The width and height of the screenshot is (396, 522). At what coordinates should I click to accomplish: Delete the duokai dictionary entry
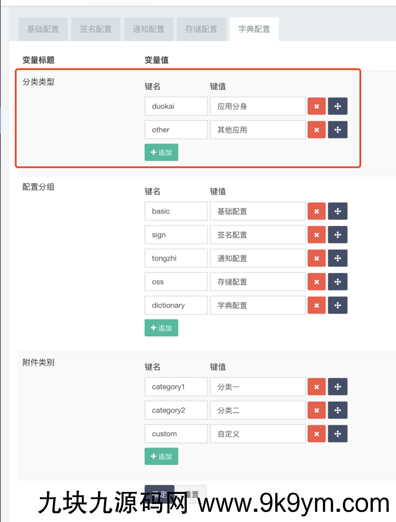(316, 106)
